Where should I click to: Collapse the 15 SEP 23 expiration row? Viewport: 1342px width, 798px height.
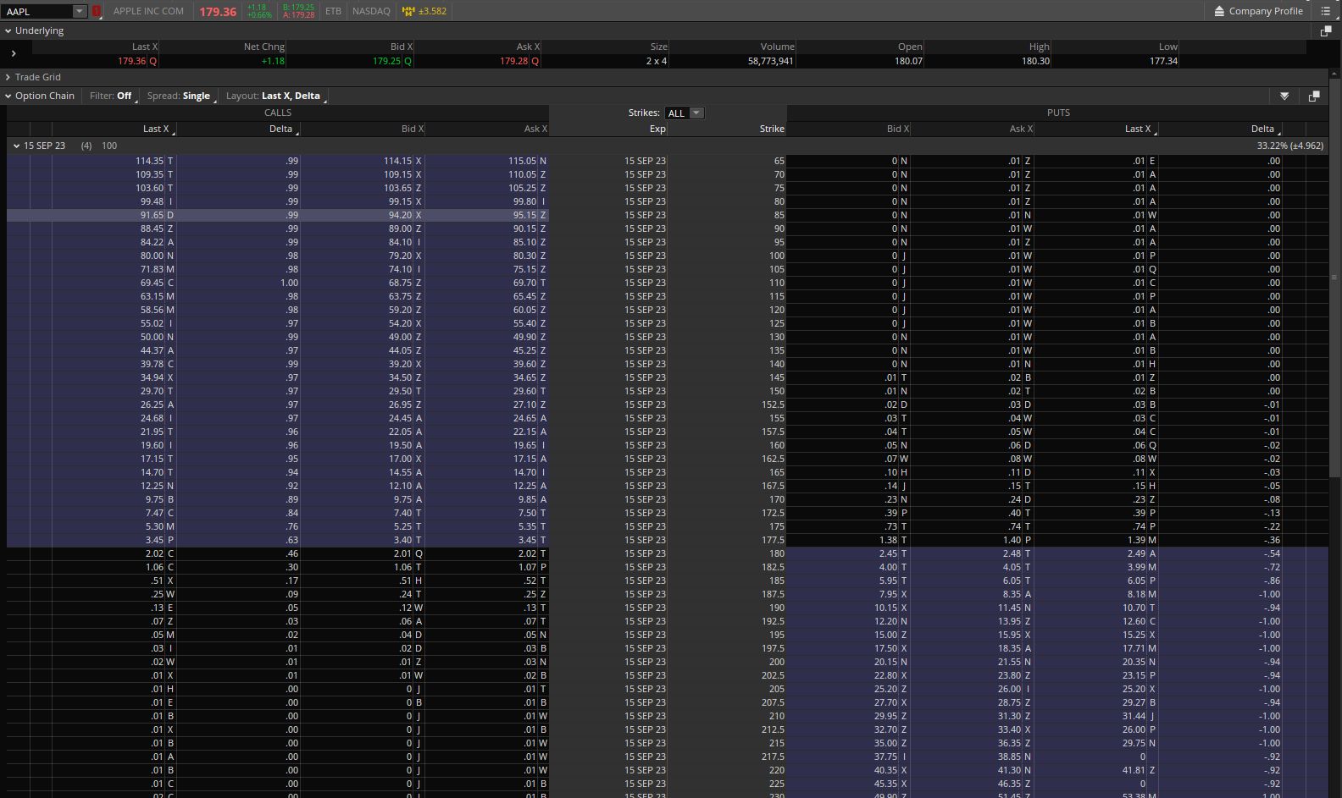(x=16, y=146)
